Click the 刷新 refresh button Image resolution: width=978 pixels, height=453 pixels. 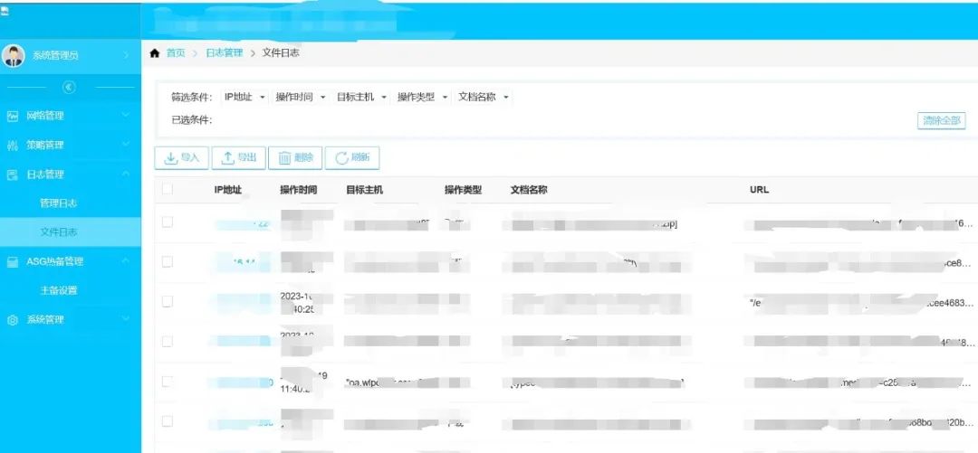coord(351,158)
